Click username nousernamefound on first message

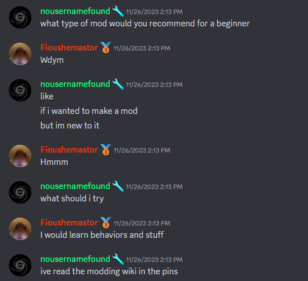75,11
